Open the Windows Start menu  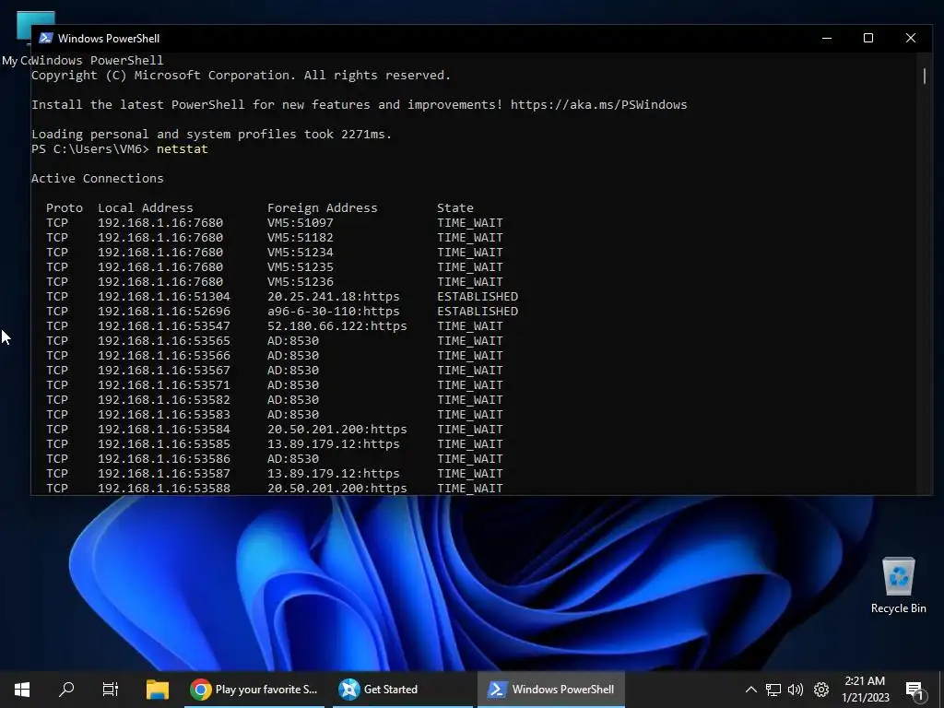(22, 690)
